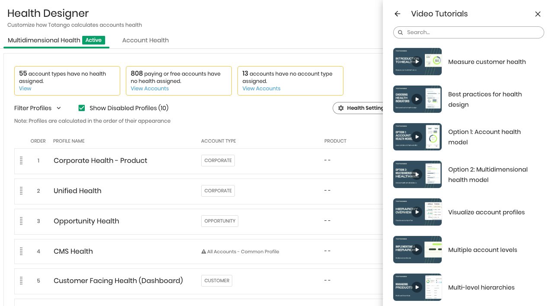Screen dimensions: 552x306
Task: Play Option 1 Account health model video
Action: click(417, 137)
